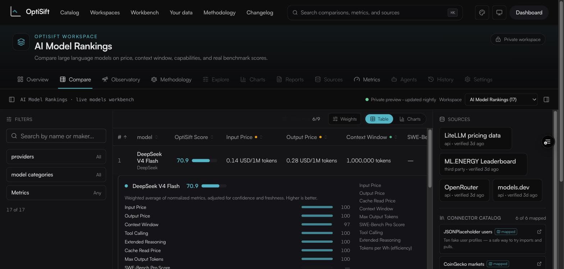Open the AI Model Rankings workspace dropdown
The width and height of the screenshot is (564, 269).
tap(501, 99)
